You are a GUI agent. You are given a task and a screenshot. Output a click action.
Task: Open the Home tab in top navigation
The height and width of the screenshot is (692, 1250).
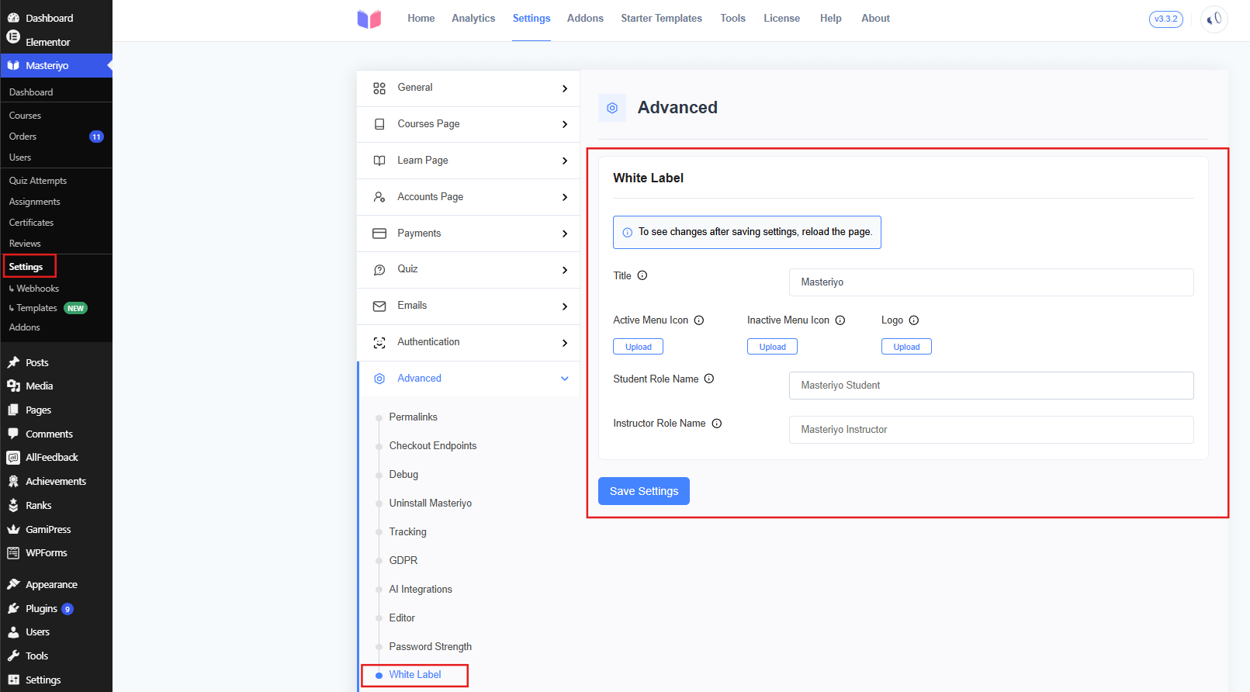[421, 19]
